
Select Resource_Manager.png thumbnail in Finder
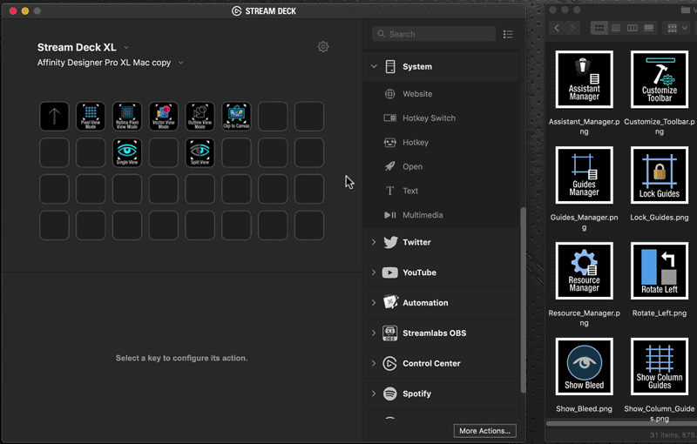584,271
